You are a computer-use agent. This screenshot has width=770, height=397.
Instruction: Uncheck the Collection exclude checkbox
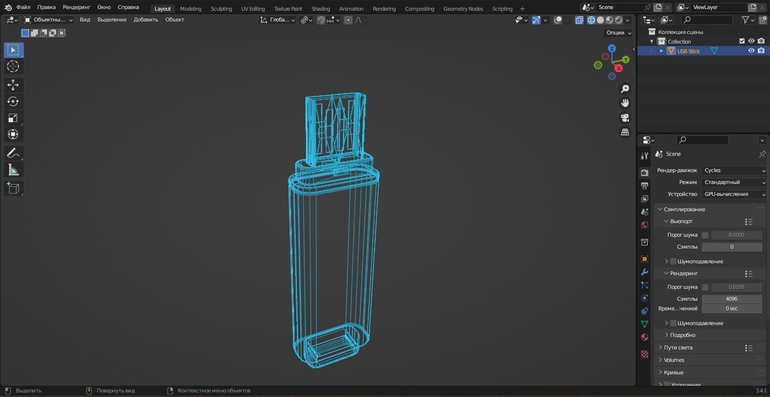[x=742, y=41]
